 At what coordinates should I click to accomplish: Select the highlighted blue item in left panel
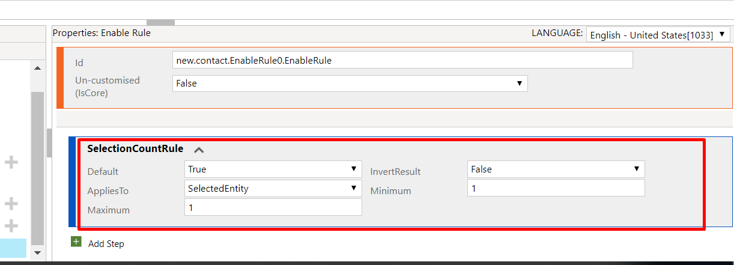(x=13, y=248)
